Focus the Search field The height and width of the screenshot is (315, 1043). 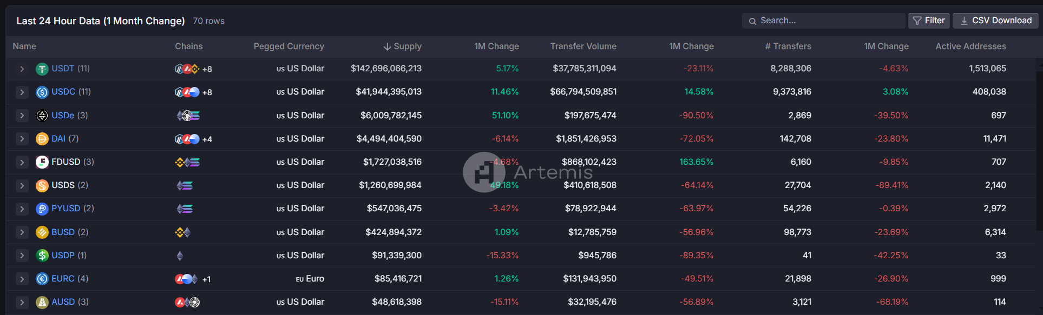[823, 21]
